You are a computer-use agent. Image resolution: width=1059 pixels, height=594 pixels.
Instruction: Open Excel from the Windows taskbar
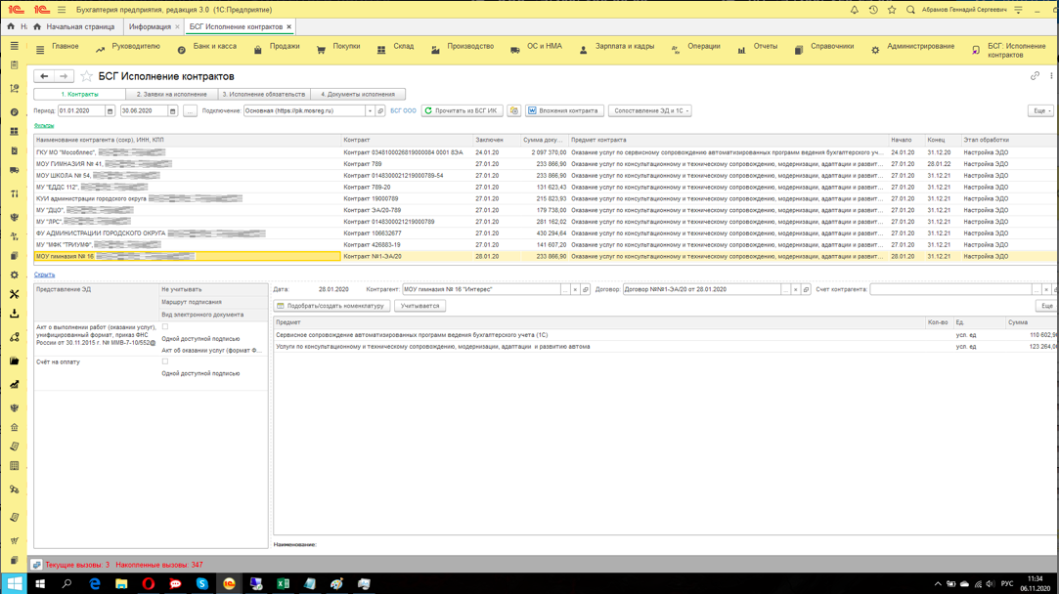283,584
